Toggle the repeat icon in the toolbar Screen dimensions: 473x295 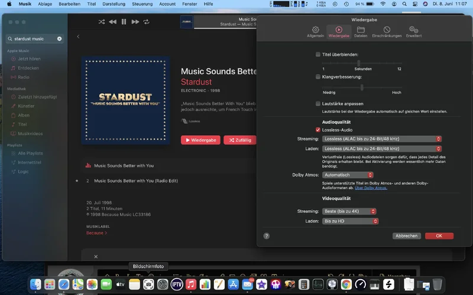(x=146, y=22)
